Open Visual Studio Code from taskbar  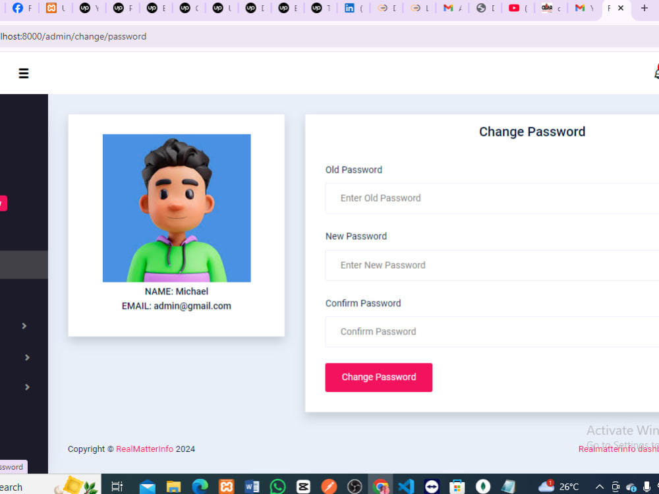(x=406, y=487)
